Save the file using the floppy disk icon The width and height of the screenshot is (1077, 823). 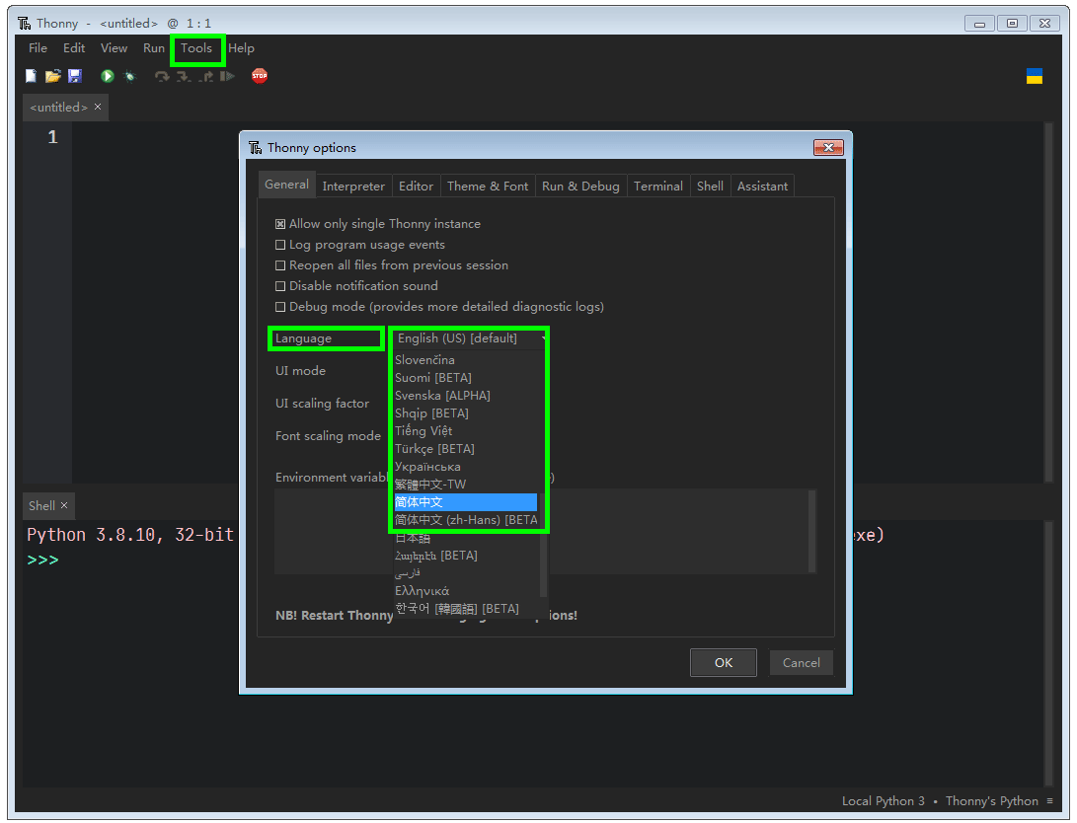(75, 76)
